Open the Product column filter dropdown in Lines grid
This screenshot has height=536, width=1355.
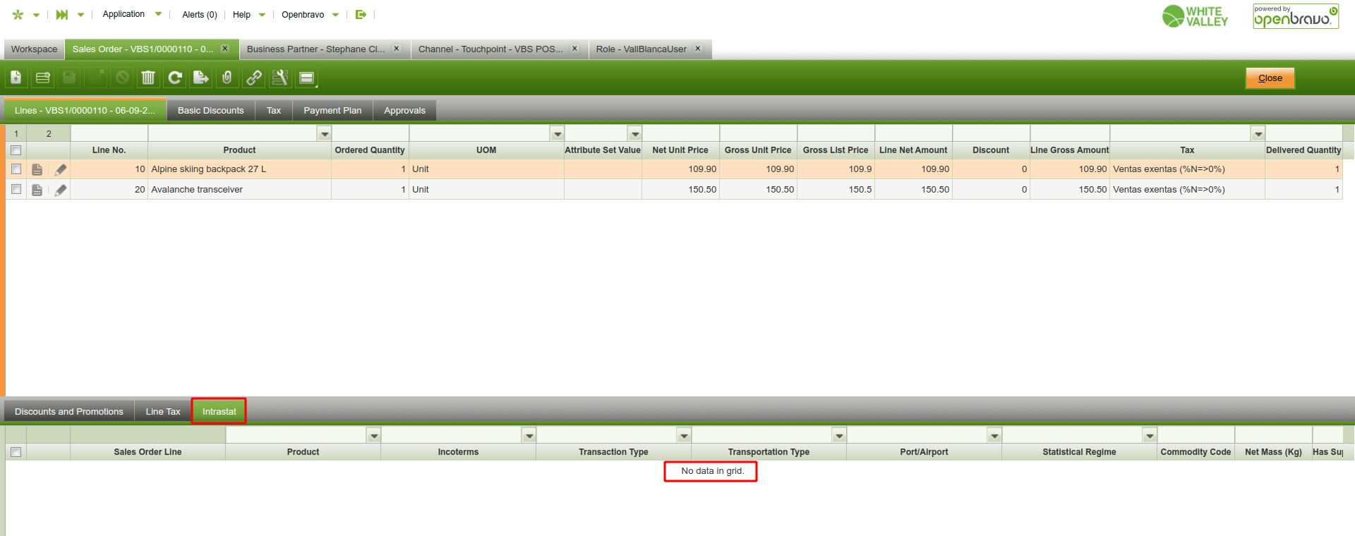[325, 134]
